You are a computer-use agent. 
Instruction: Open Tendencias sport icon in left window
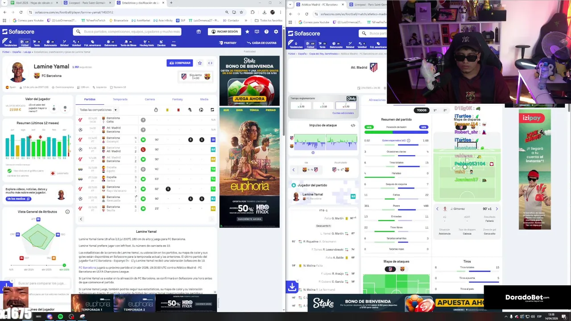click(x=10, y=43)
